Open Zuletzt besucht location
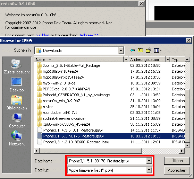The image size is (194, 179). (17, 66)
